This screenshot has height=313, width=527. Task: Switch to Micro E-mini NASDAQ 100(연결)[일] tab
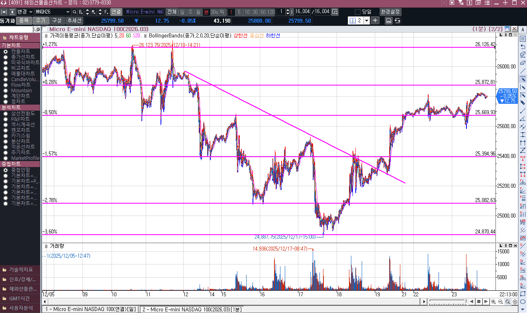coord(90,309)
